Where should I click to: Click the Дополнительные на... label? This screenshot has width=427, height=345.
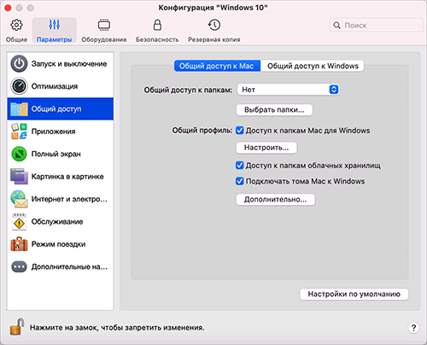point(69,266)
